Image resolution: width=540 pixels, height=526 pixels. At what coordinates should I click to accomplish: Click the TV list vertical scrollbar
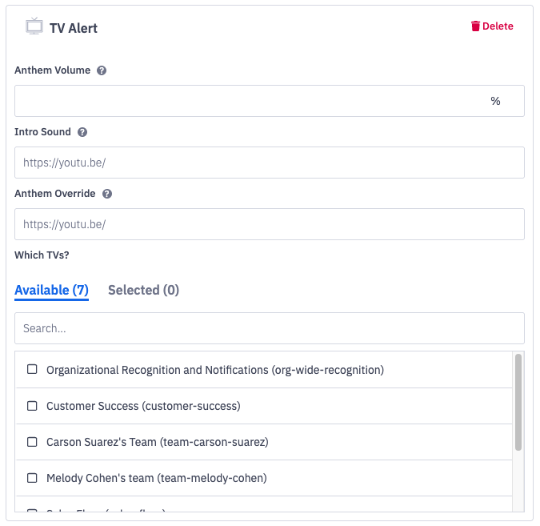(518, 402)
